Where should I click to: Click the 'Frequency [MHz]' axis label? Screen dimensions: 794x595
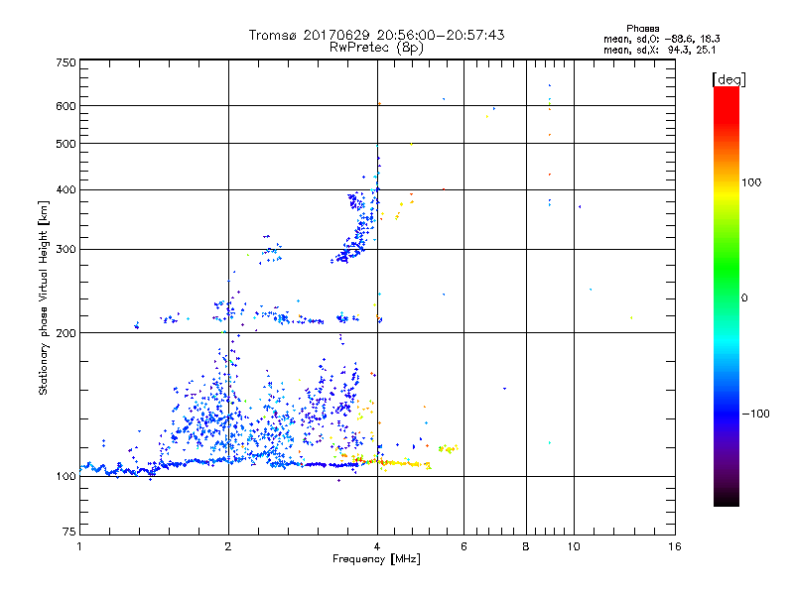tap(376, 559)
